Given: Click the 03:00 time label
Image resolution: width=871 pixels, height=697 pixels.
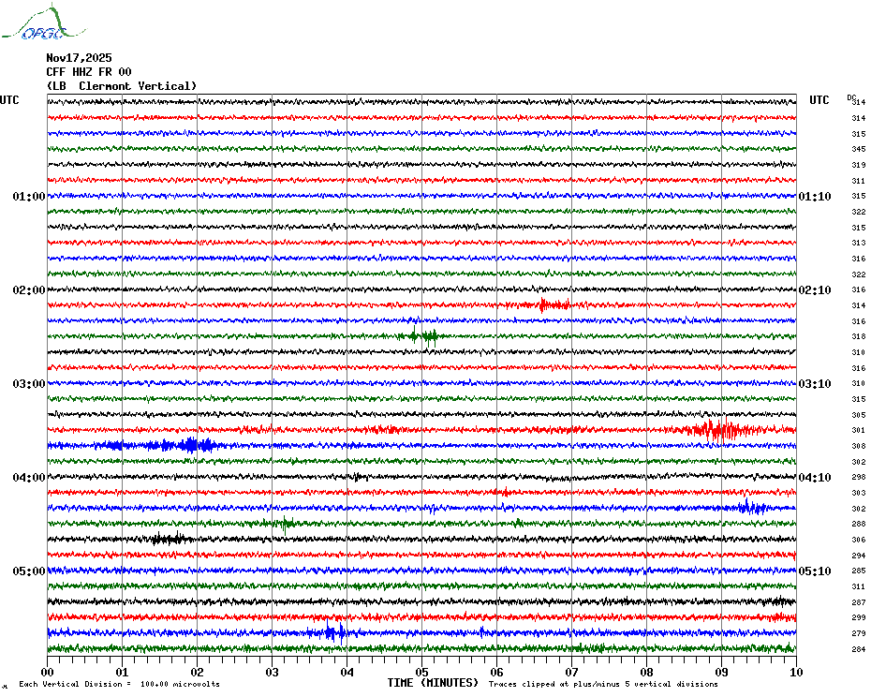Looking at the screenshot, I should pyautogui.click(x=29, y=384).
